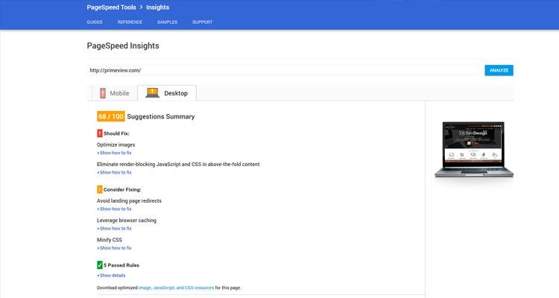Expand Show how to fix under Optimize images
The height and width of the screenshot is (298, 559).
pos(115,153)
